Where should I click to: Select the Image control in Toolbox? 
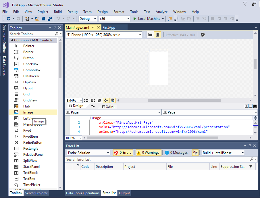click(33, 112)
